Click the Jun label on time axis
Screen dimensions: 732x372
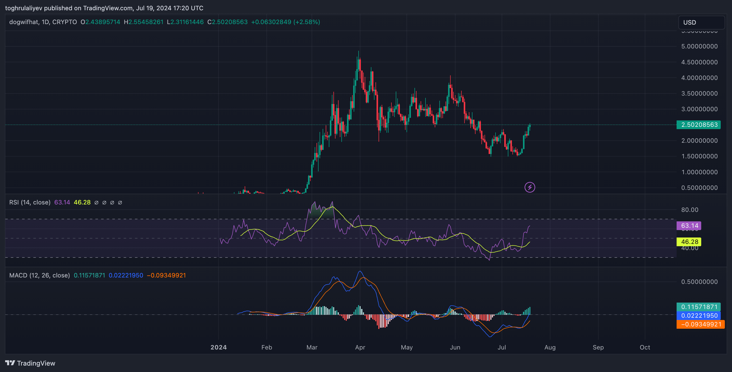[455, 347]
